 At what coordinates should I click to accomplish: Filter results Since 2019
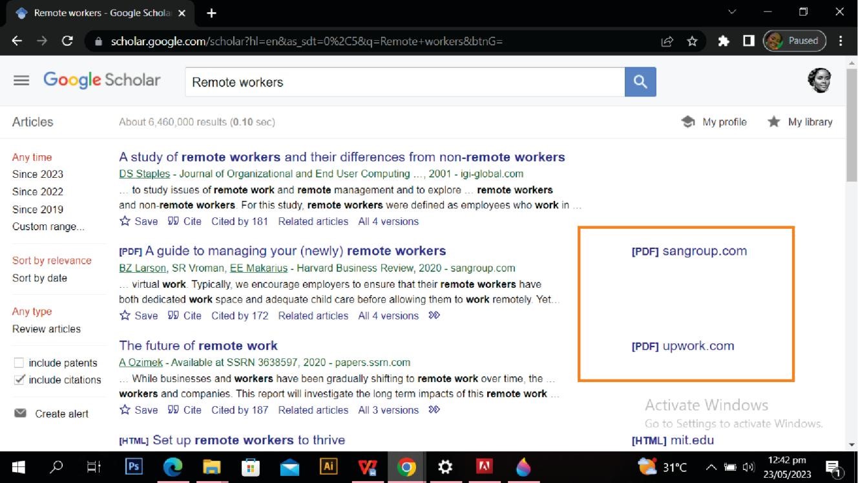[x=37, y=209]
